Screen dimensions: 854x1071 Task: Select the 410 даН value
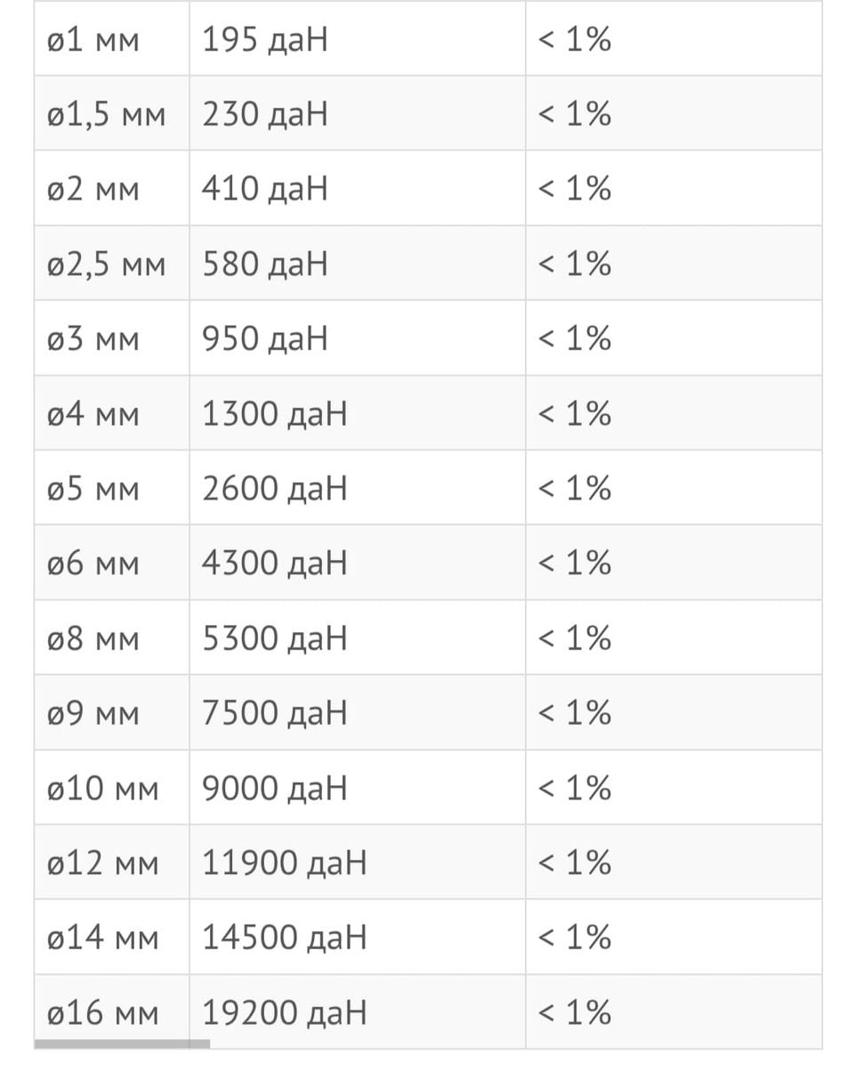265,190
